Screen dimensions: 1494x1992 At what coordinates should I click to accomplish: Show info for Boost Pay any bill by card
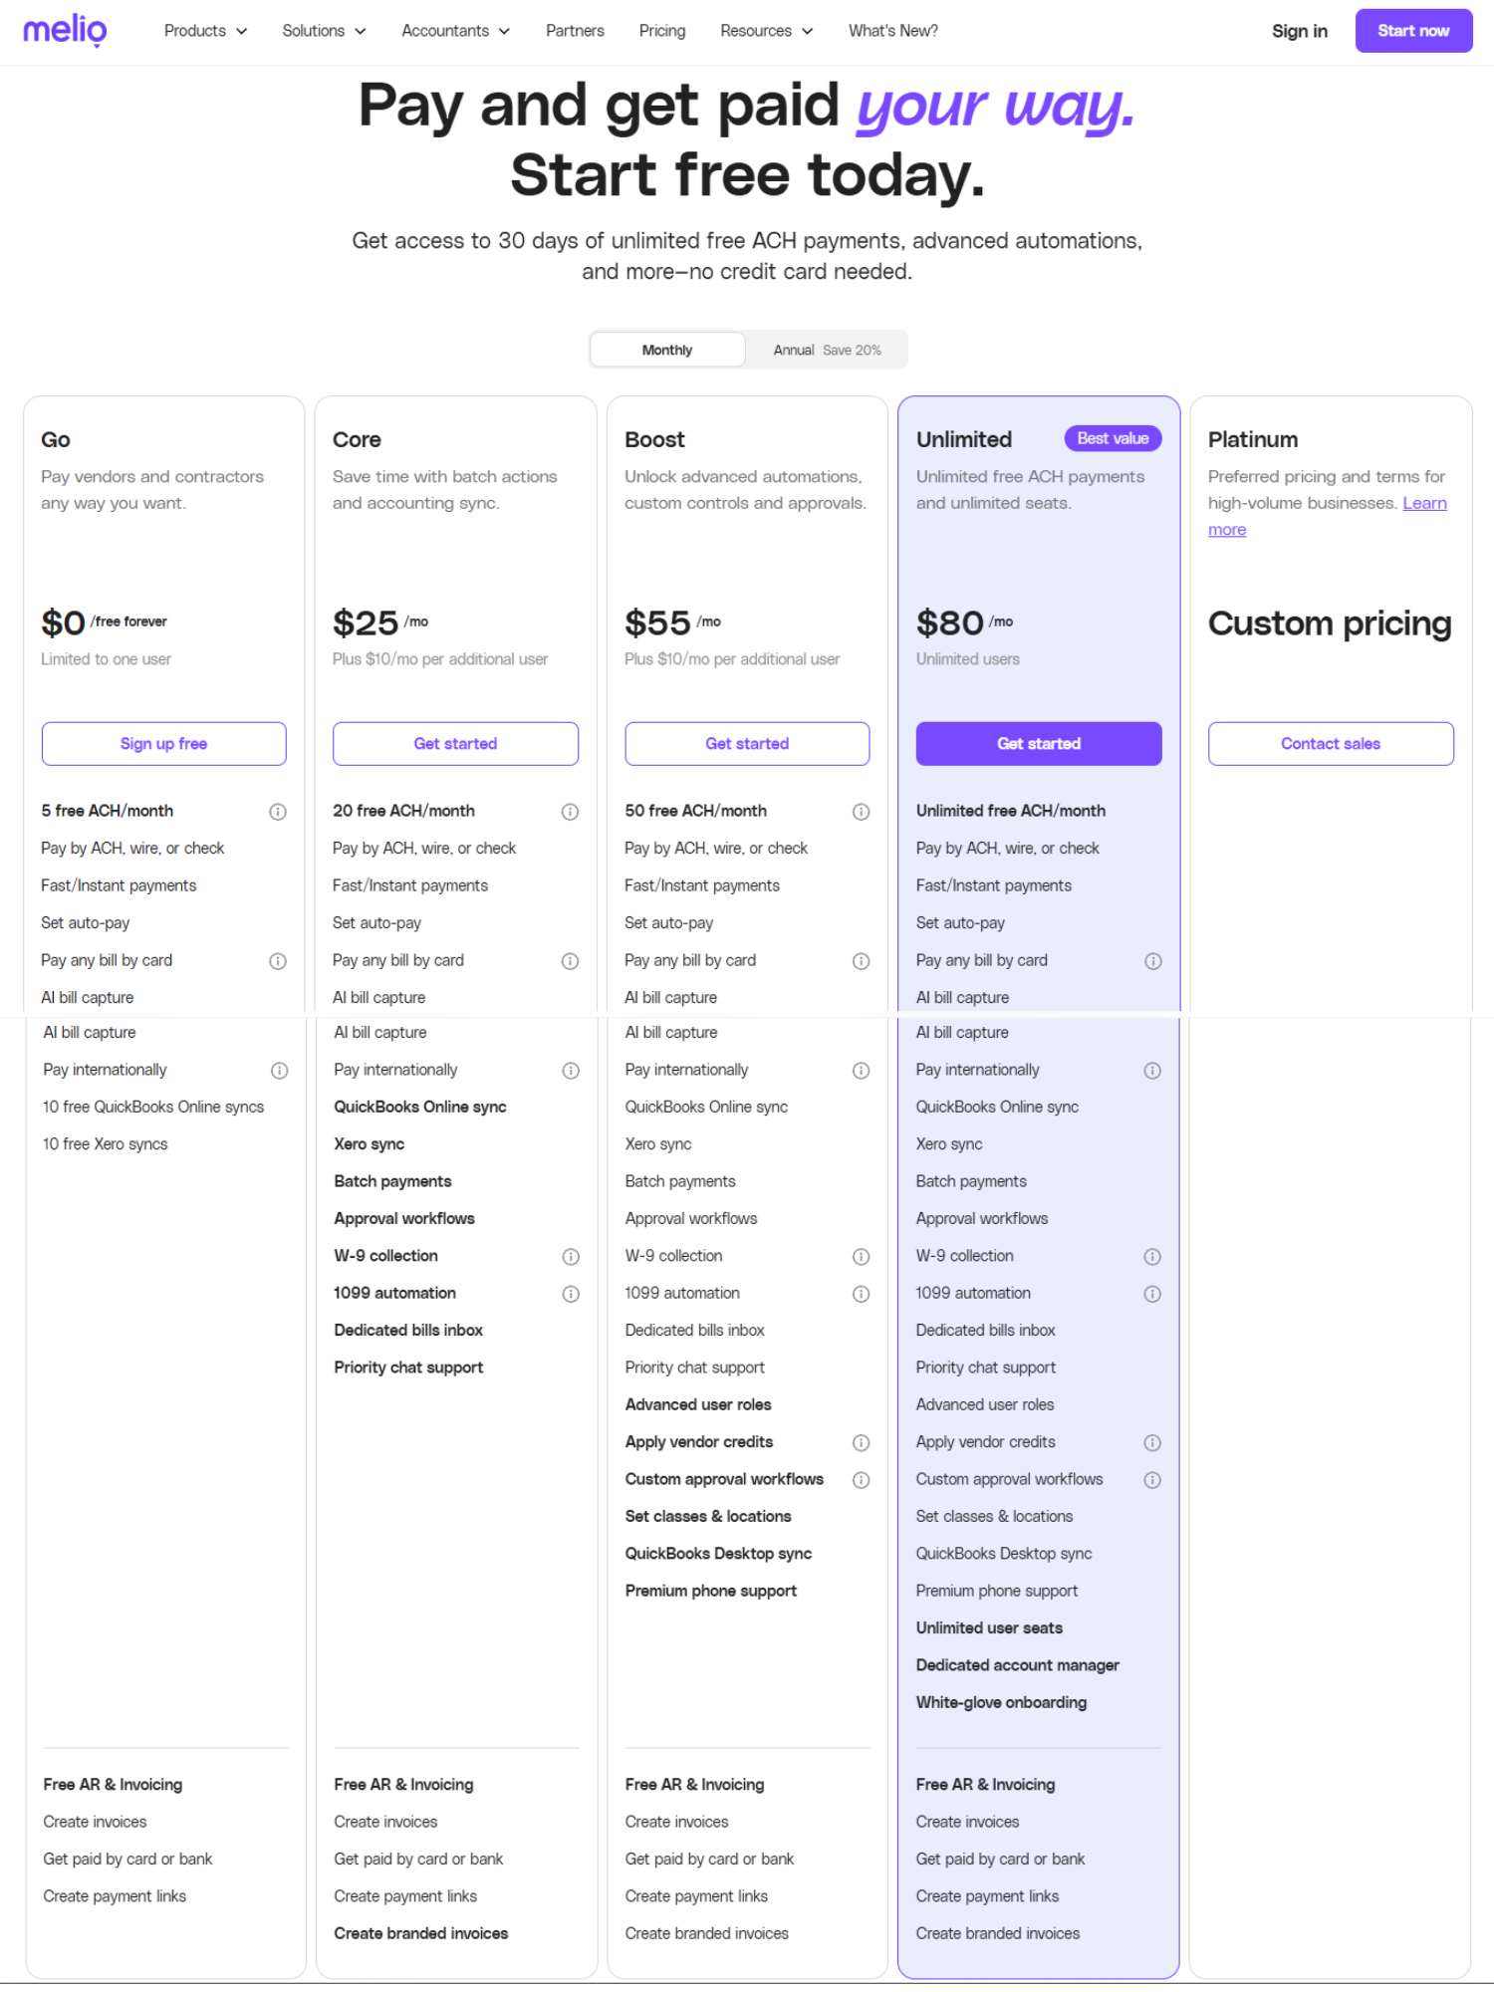pyautogui.click(x=862, y=961)
